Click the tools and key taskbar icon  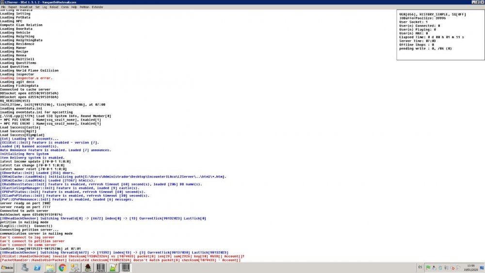tap(76, 268)
